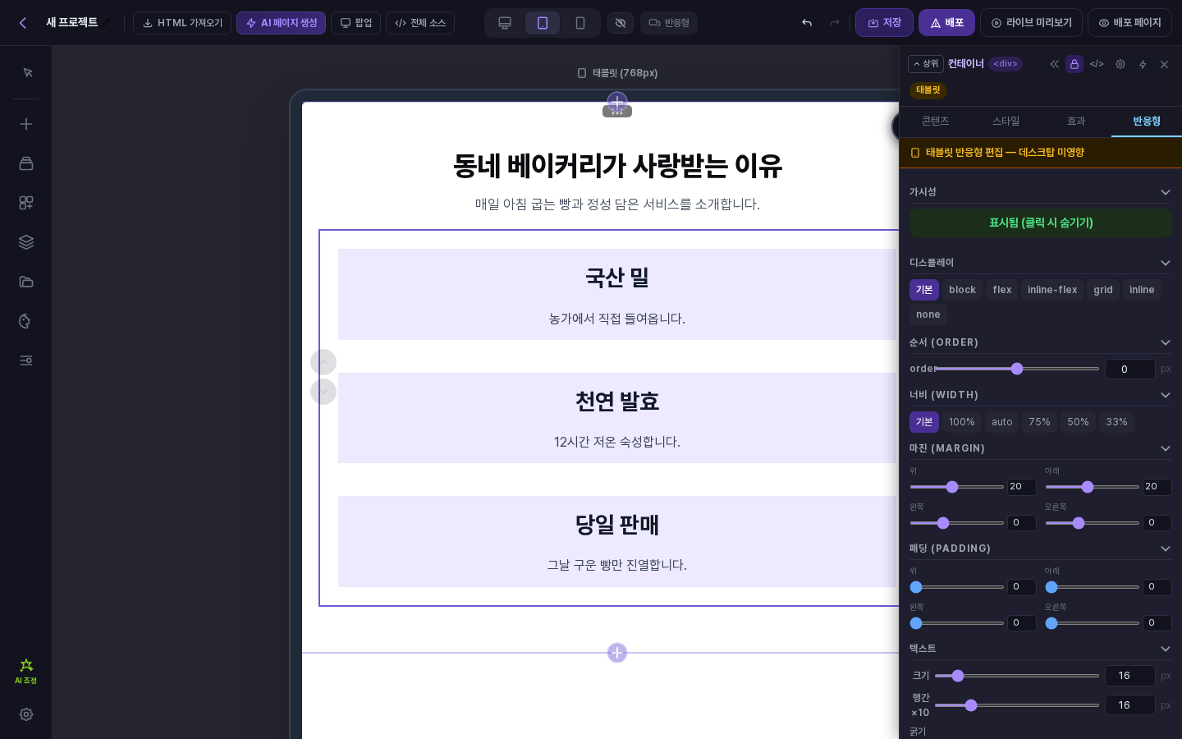Image resolution: width=1182 pixels, height=739 pixels.
Task: Open the layers stack icon in sidebar
Action: (26, 242)
